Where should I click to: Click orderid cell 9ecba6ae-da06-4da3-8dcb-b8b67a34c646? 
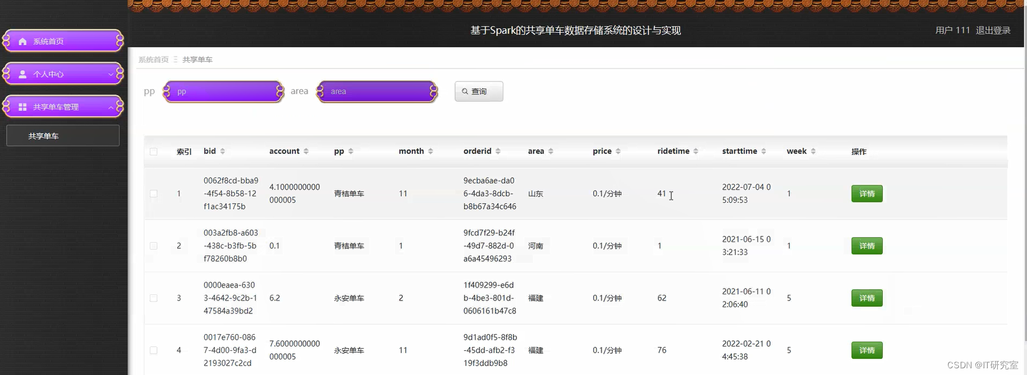(490, 193)
